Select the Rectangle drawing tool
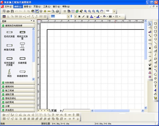The image size is (159, 126). coord(155,23)
